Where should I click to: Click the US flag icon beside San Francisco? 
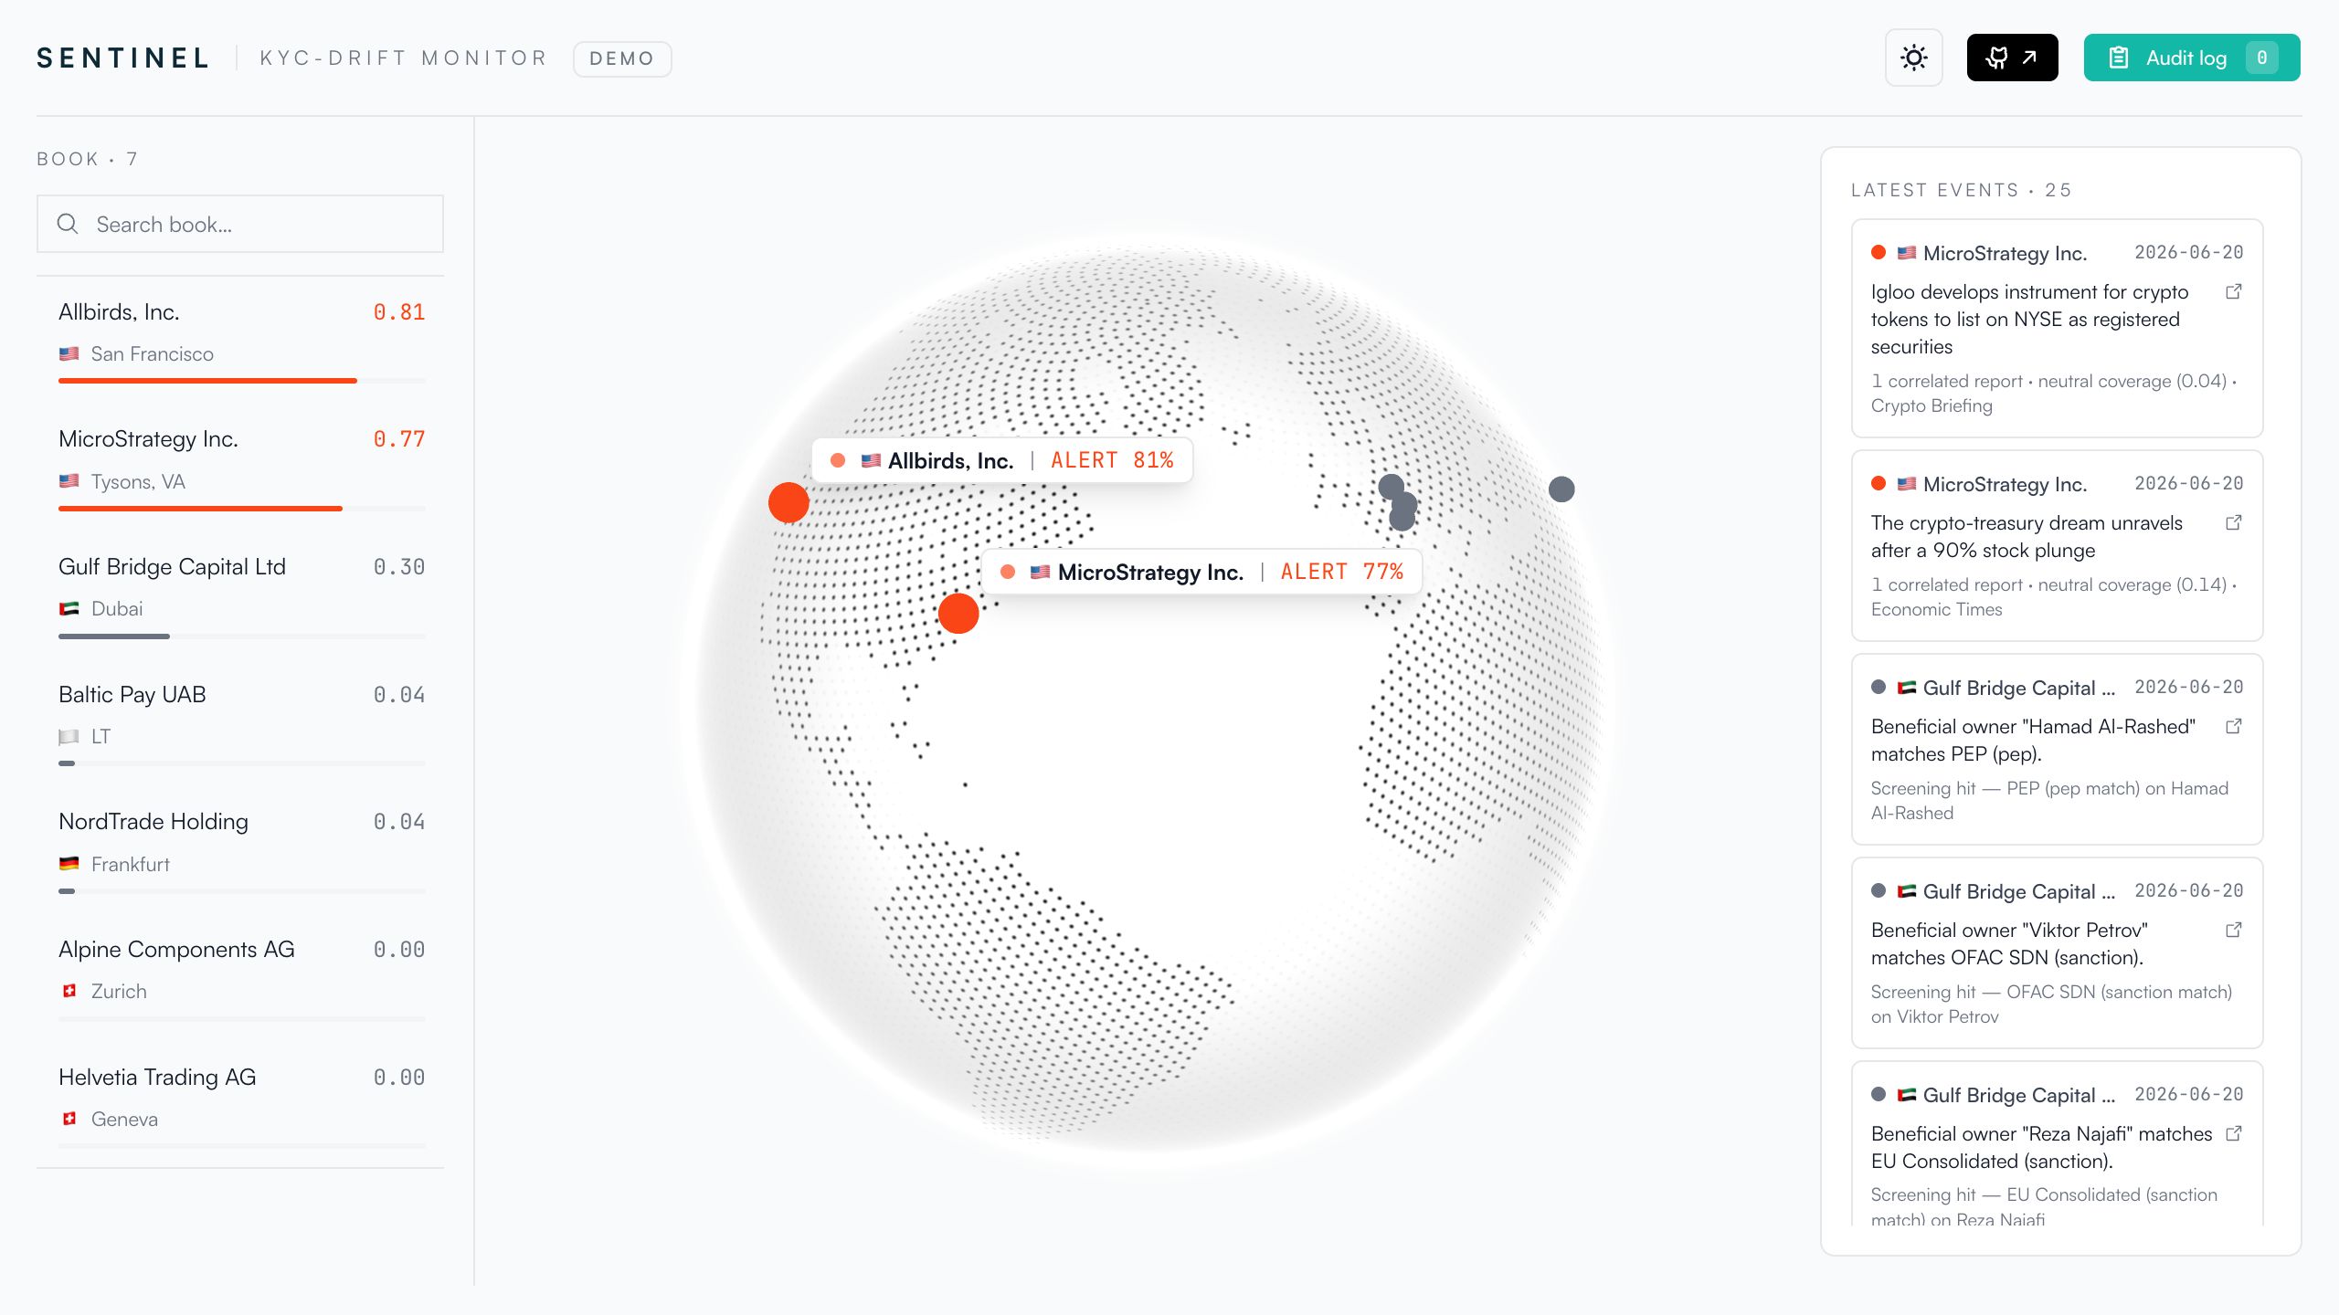[x=69, y=354]
